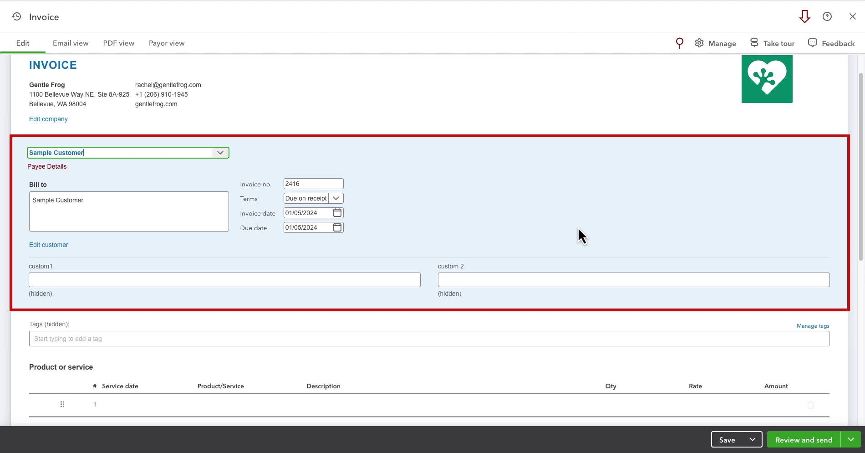865x453 pixels.
Task: Click the Manage tags link
Action: click(813, 326)
